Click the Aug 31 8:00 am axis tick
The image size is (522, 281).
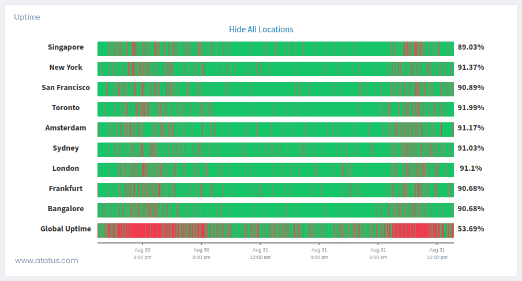[378, 253]
